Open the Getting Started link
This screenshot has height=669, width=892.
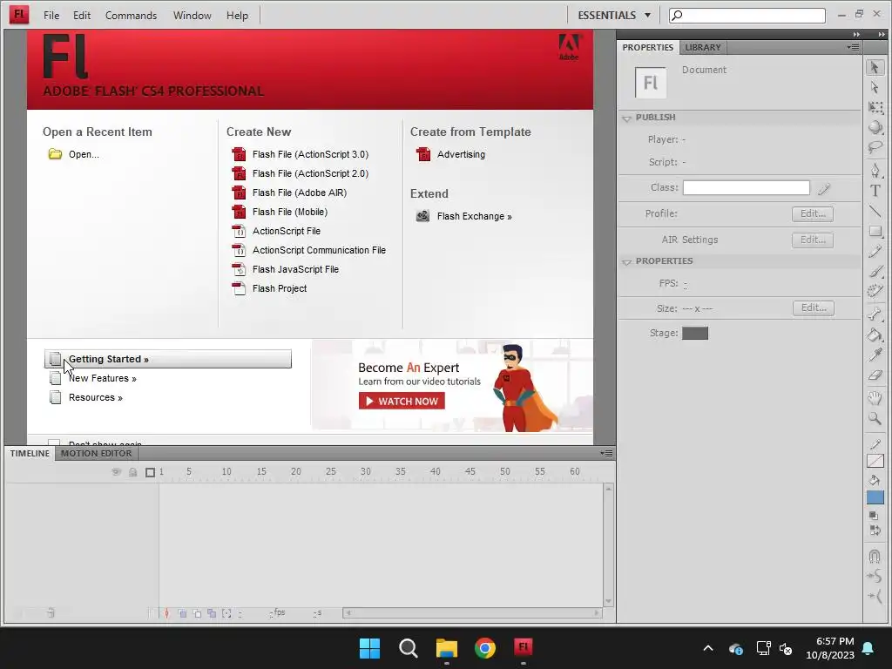(168, 359)
